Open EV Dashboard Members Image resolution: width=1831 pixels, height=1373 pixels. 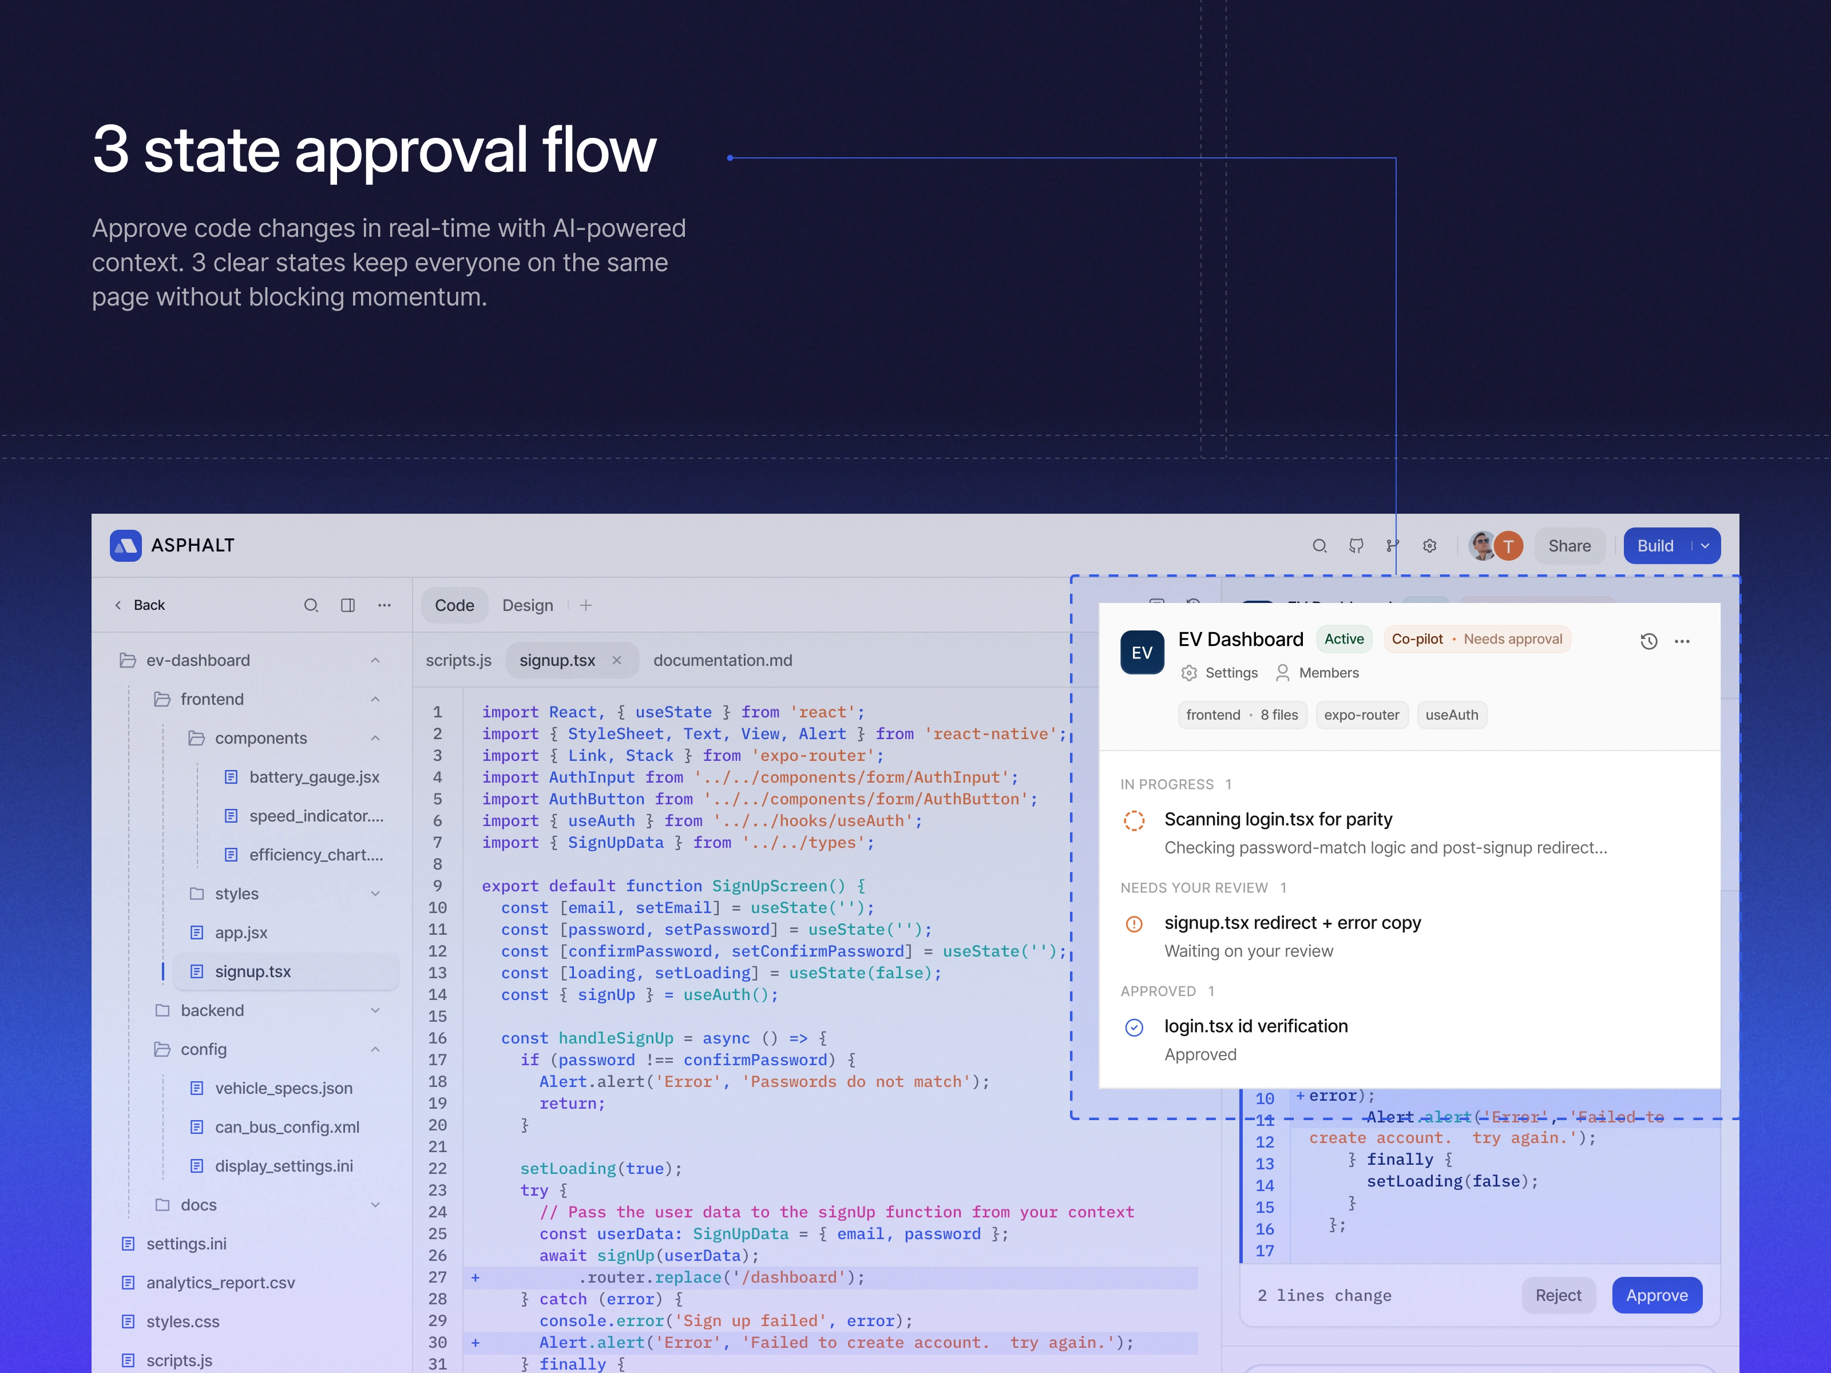(1317, 673)
